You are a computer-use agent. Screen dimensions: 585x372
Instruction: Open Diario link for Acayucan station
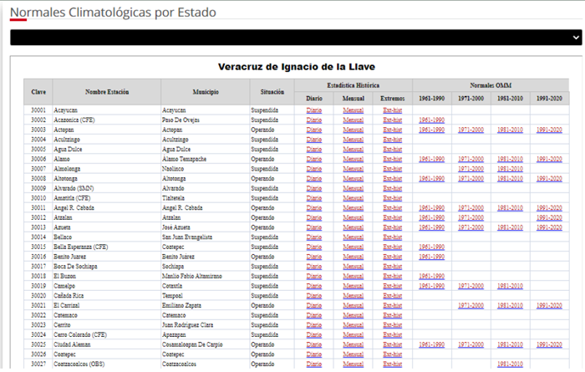[x=314, y=110]
